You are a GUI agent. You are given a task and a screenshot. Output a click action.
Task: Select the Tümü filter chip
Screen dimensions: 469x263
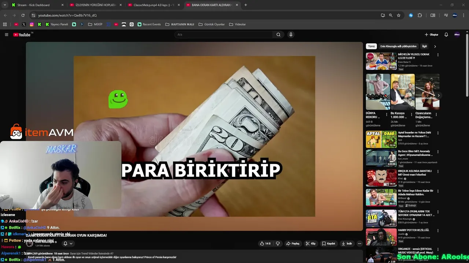[371, 46]
